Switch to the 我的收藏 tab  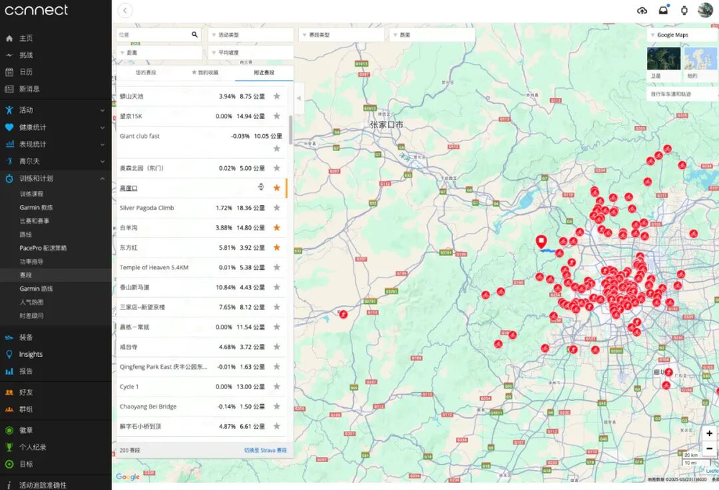205,73
